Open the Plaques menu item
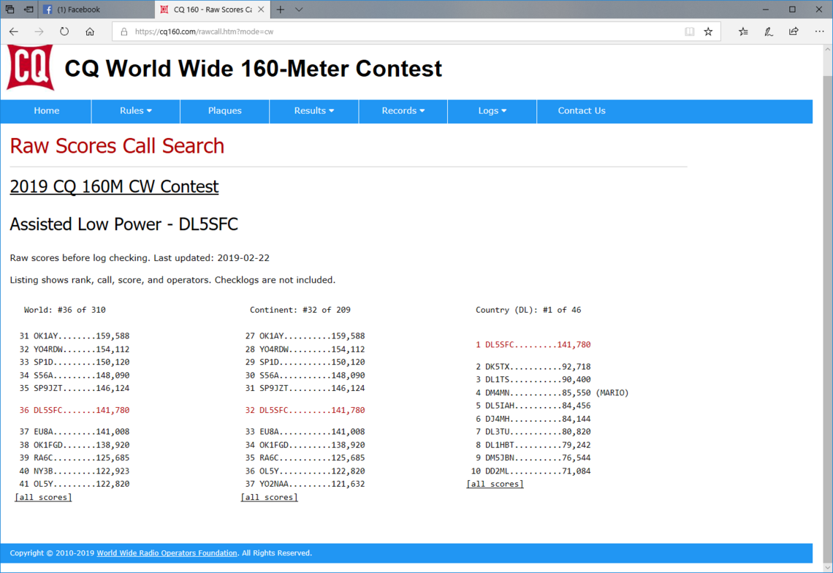Screen dimensions: 833x573 (225, 111)
